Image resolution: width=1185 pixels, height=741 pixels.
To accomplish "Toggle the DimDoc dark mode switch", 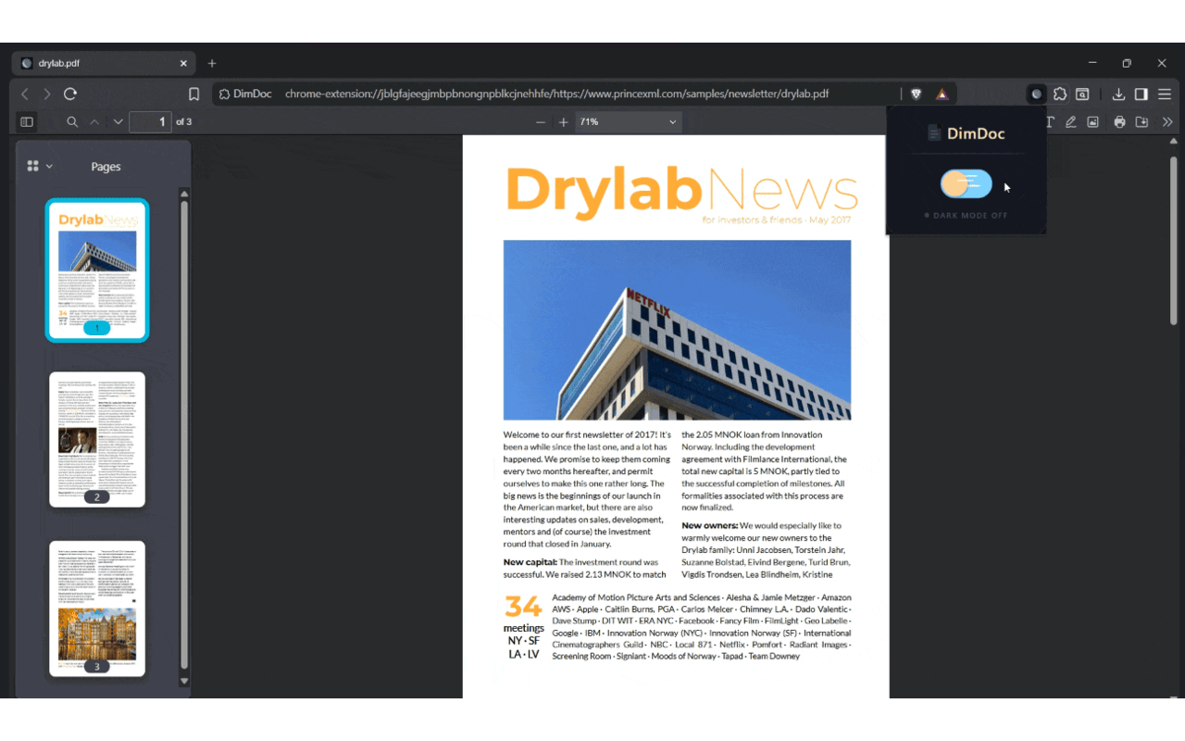I will (x=967, y=184).
